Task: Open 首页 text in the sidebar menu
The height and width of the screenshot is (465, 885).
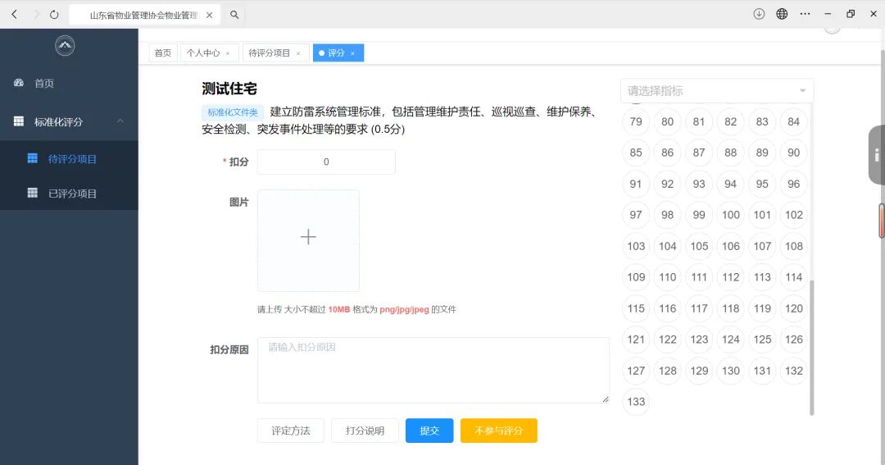Action: (x=44, y=84)
